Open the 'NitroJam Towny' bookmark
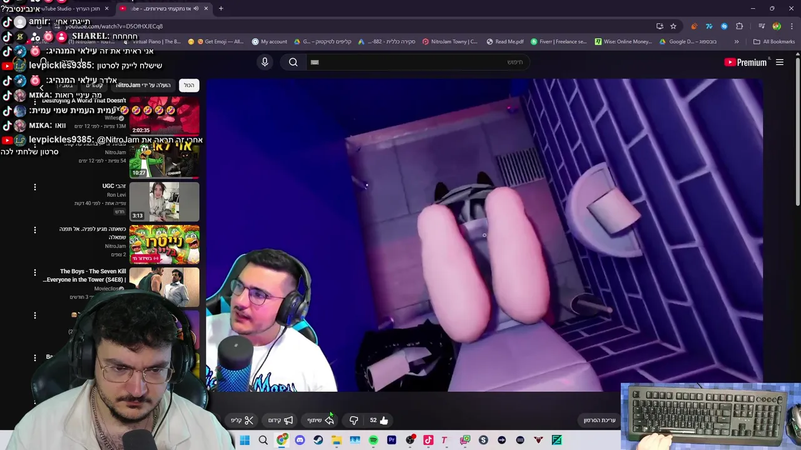This screenshot has height=450, width=801. pos(450,42)
